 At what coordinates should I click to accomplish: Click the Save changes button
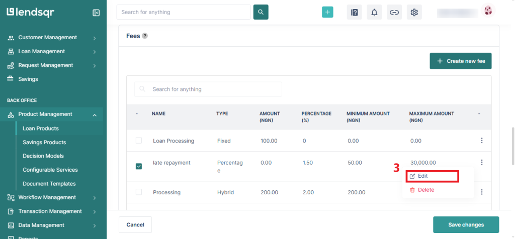[466, 224]
